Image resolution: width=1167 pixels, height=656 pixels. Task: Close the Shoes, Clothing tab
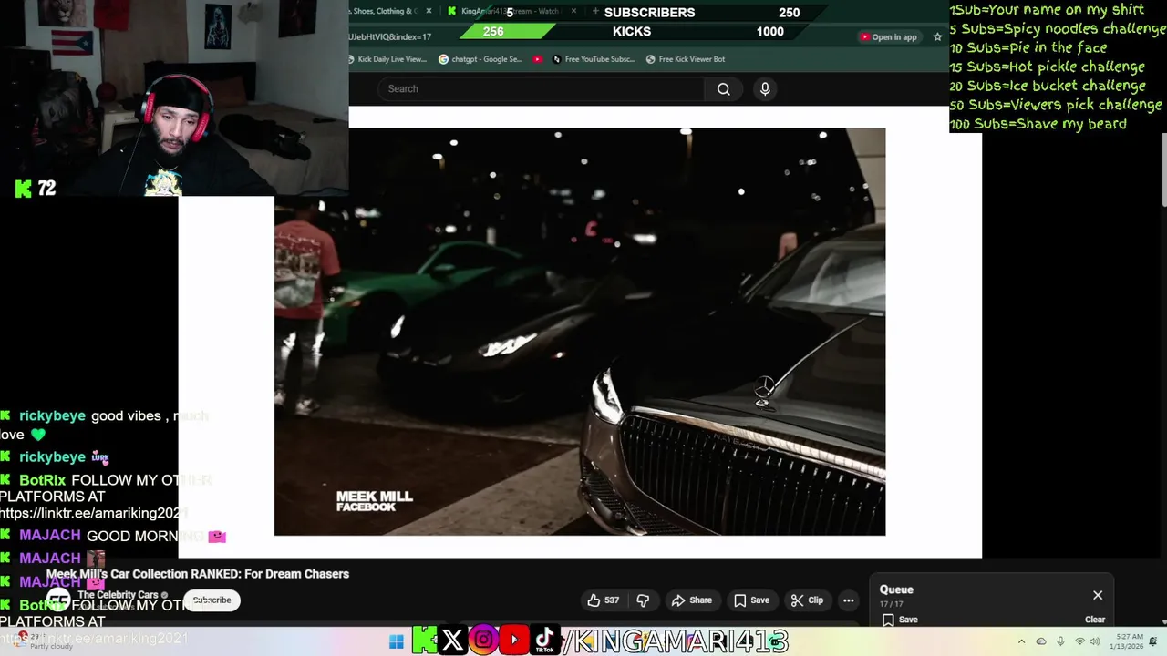click(x=429, y=11)
